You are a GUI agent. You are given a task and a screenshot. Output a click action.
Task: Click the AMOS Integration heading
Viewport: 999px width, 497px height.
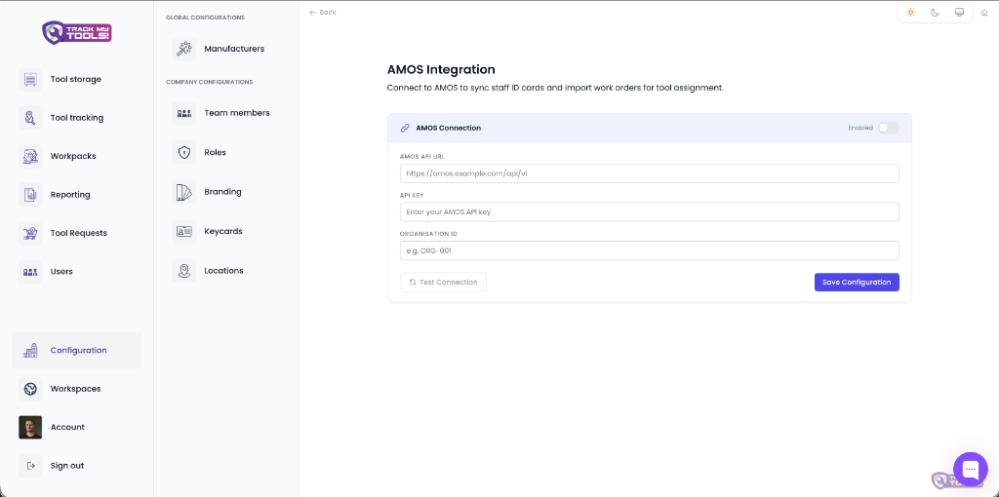coord(441,69)
